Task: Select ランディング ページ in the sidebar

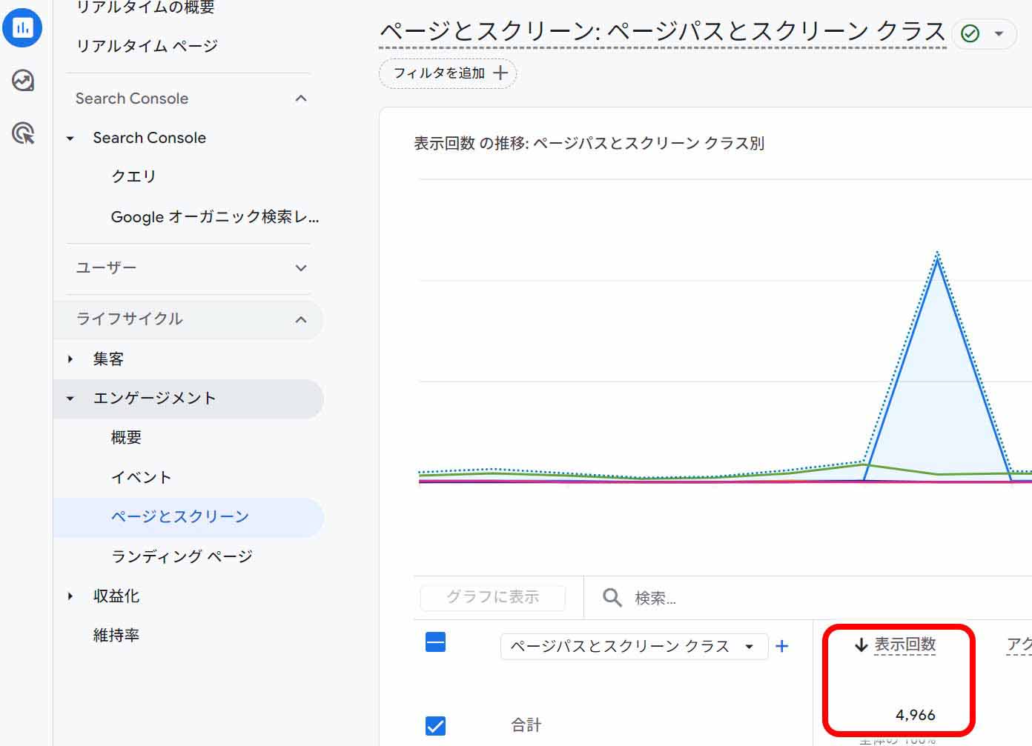Action: [182, 556]
